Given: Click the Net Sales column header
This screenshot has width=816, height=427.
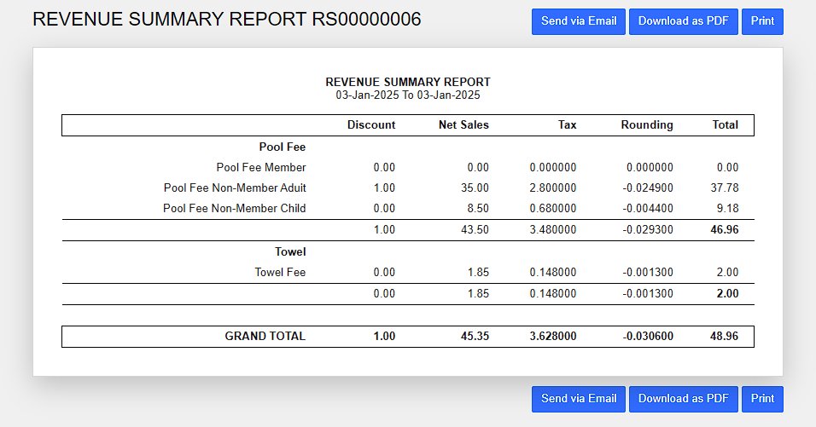Looking at the screenshot, I should tap(463, 125).
